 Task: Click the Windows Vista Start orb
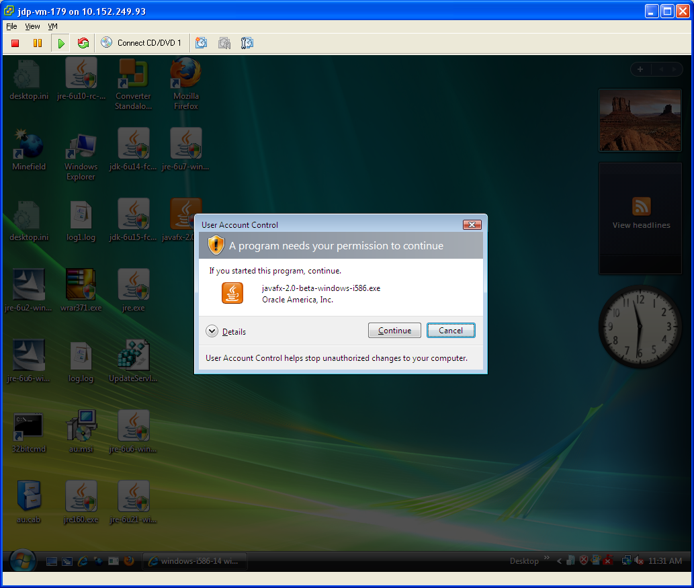tap(23, 560)
